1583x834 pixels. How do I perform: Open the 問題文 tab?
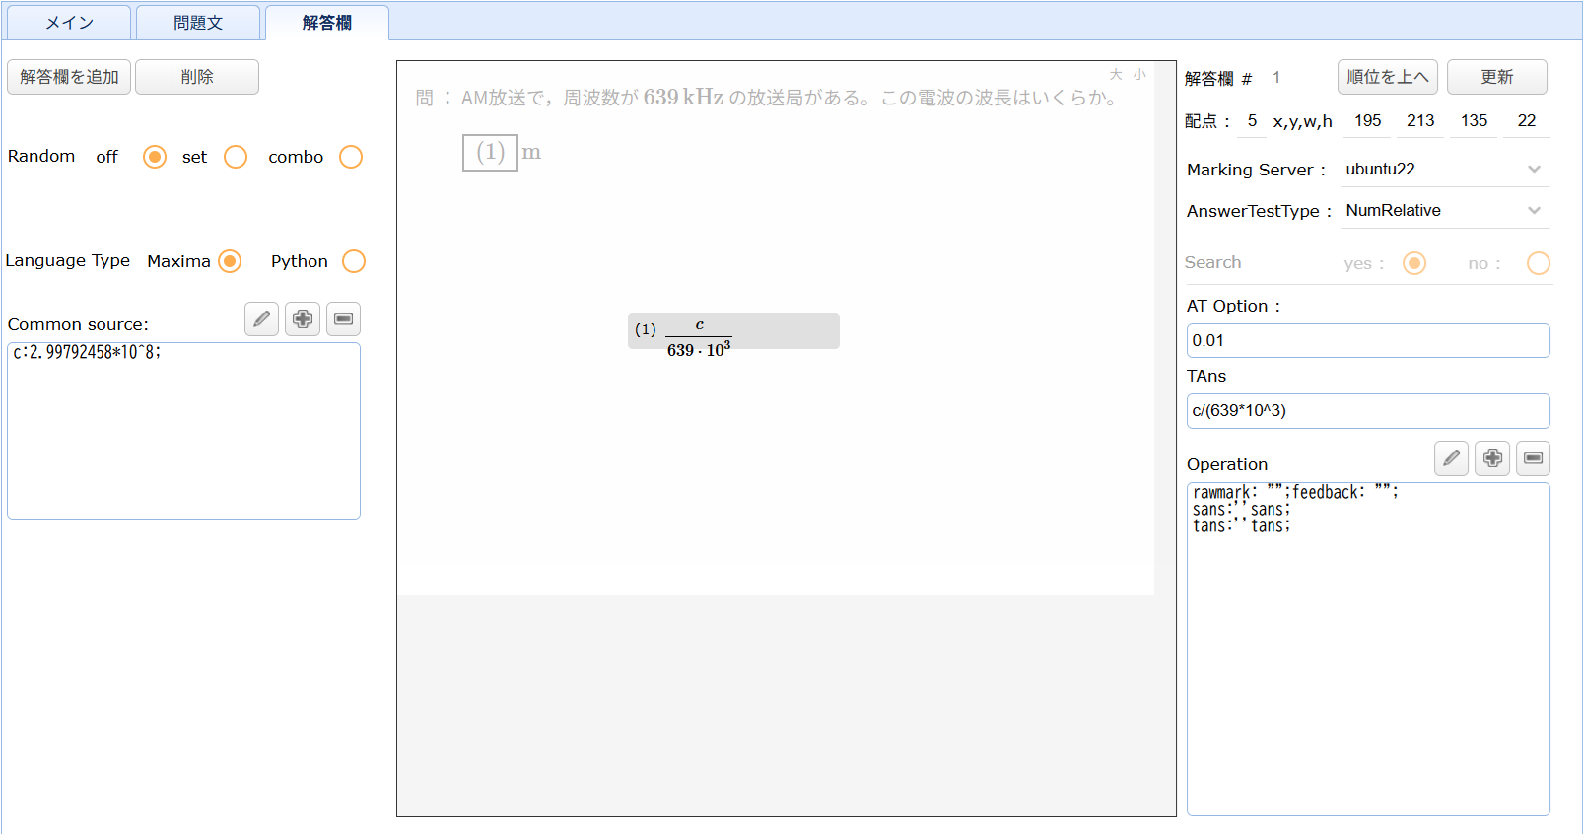(x=198, y=23)
